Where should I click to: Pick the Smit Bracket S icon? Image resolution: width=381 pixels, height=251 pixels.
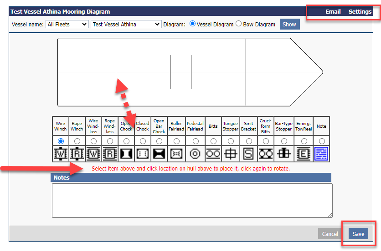(x=248, y=154)
